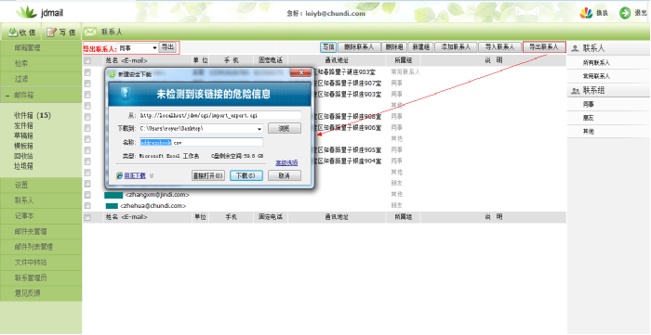Click the IE browser icon in the dialog

120,175
